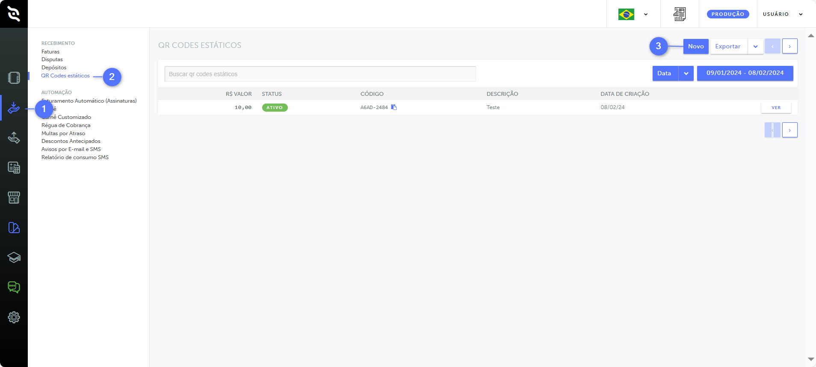Open Relatório de consumo SMS
Image resolution: width=816 pixels, height=367 pixels.
[75, 157]
